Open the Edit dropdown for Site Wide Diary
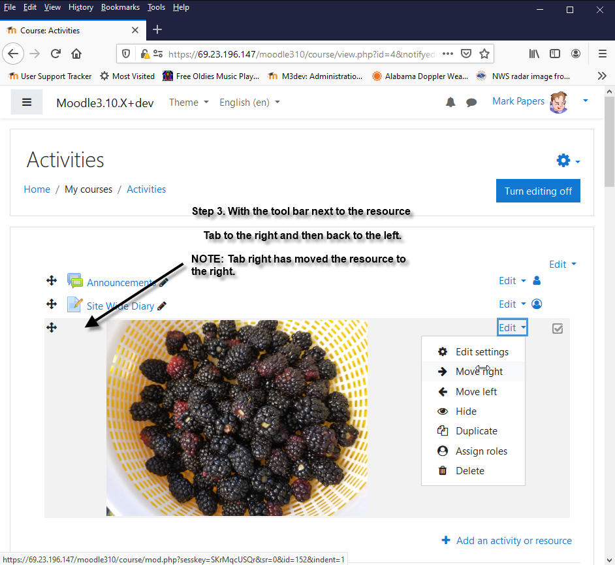This screenshot has width=615, height=565. coord(512,304)
